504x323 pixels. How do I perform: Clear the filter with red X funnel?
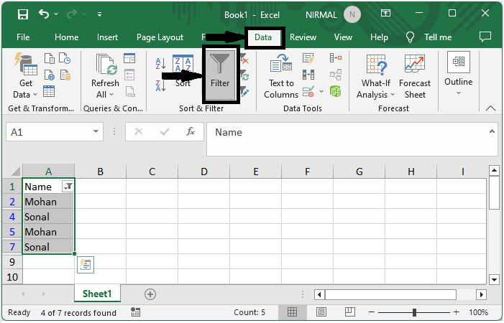point(244,59)
